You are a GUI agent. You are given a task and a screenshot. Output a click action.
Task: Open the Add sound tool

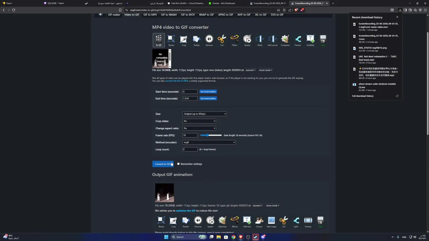[272, 40]
